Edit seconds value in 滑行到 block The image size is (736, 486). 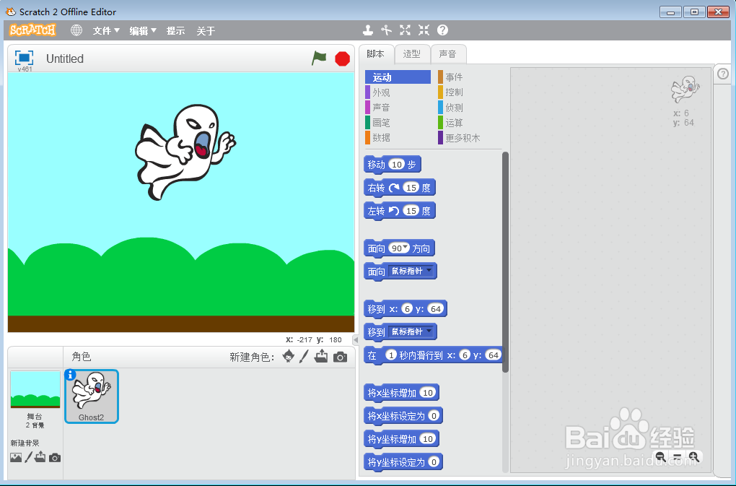[x=391, y=355]
